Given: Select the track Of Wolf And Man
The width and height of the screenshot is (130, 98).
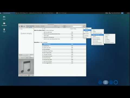Looking at the screenshot, I should tap(64, 58).
